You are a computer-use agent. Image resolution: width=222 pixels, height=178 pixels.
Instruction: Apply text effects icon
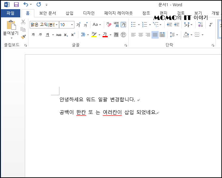click(83, 35)
